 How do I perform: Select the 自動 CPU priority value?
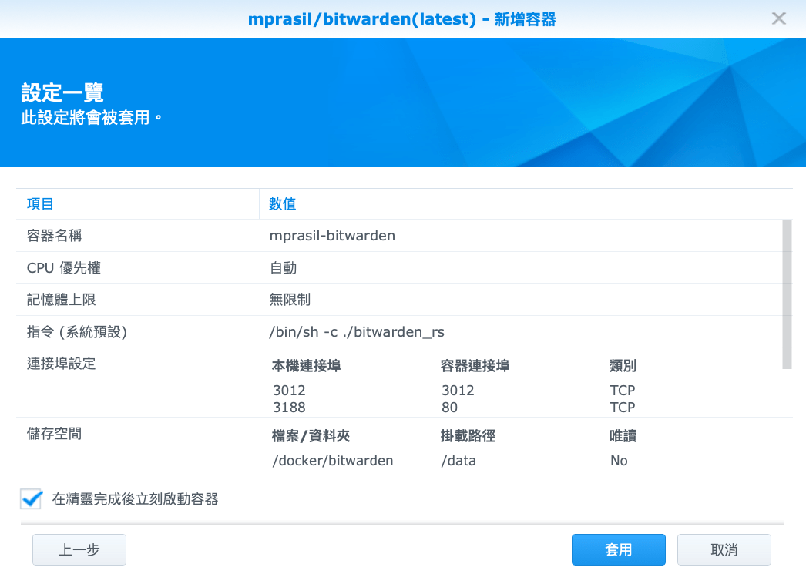[284, 267]
